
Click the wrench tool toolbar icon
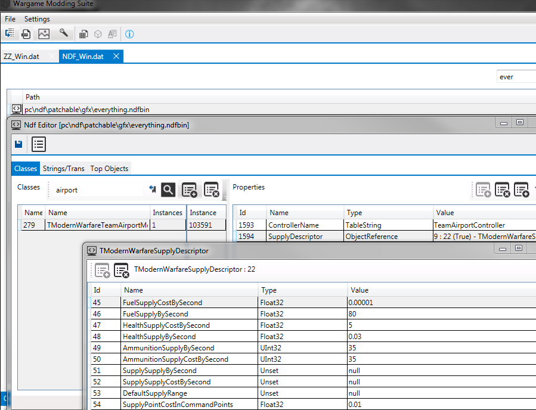64,33
